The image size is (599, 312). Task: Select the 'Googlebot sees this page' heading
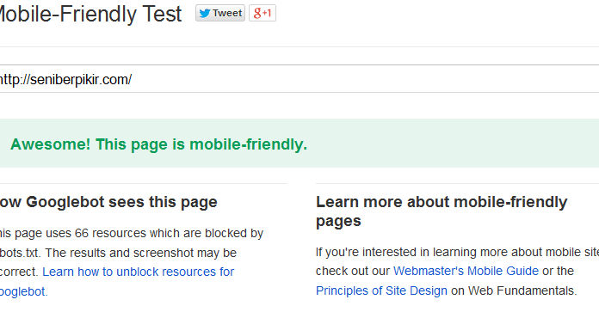coord(121,202)
